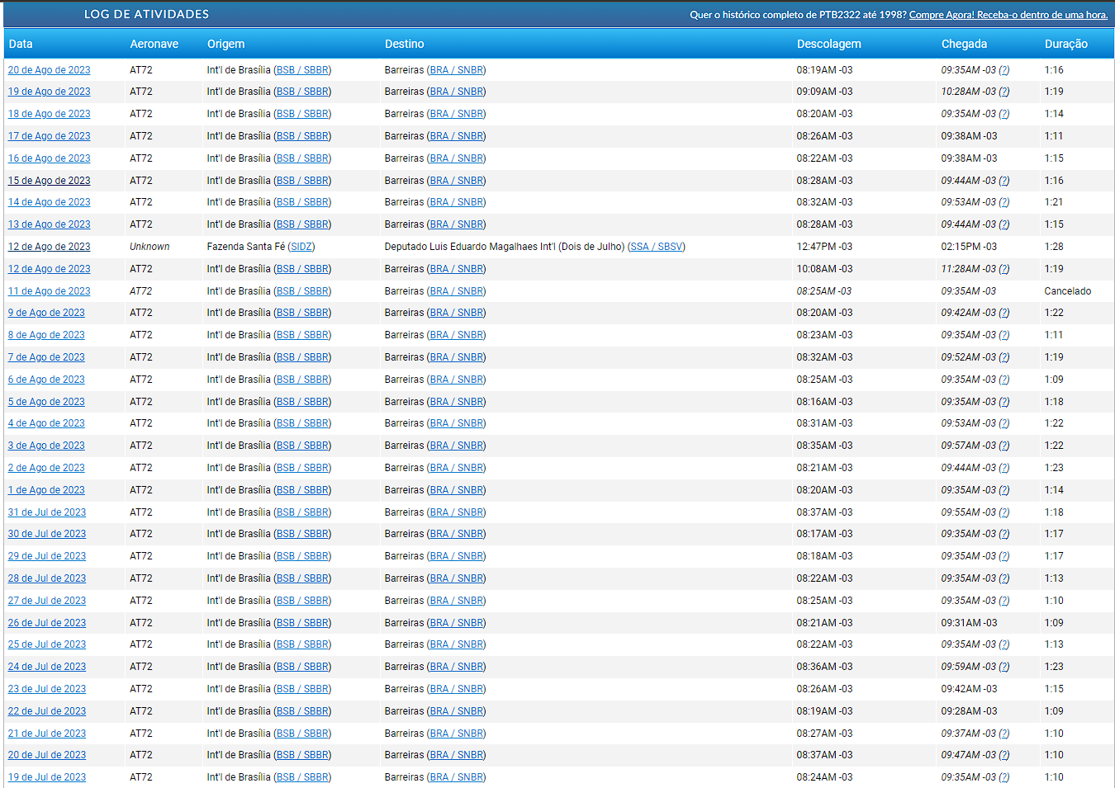Select the 'Data' column header

pos(21,44)
